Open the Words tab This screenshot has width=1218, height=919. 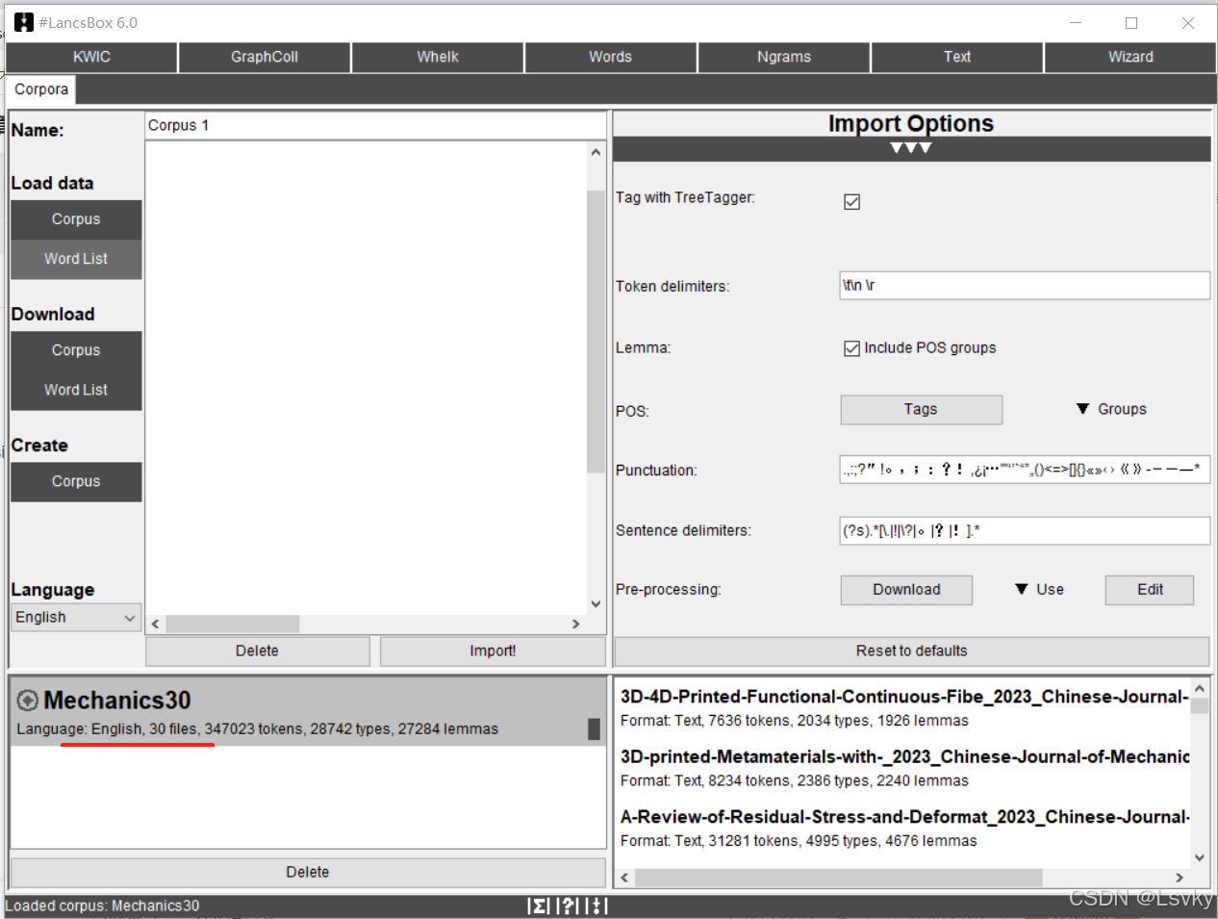(611, 57)
